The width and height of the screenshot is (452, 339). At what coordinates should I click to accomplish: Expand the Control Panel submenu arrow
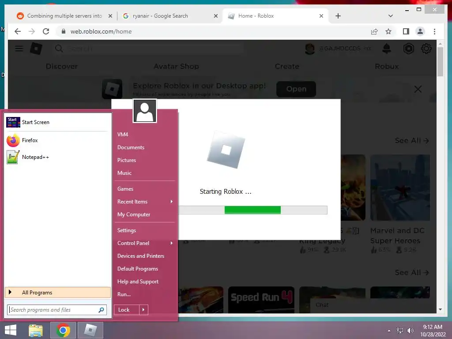click(x=172, y=243)
